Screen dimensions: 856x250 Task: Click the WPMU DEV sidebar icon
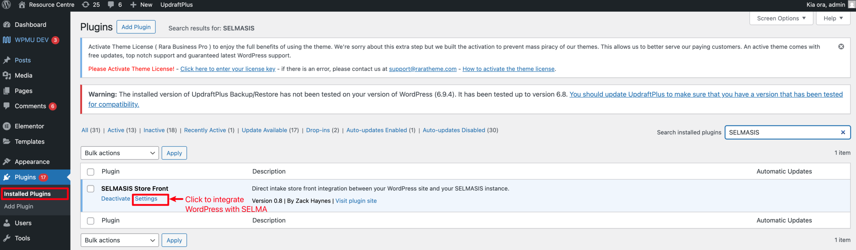coord(7,40)
